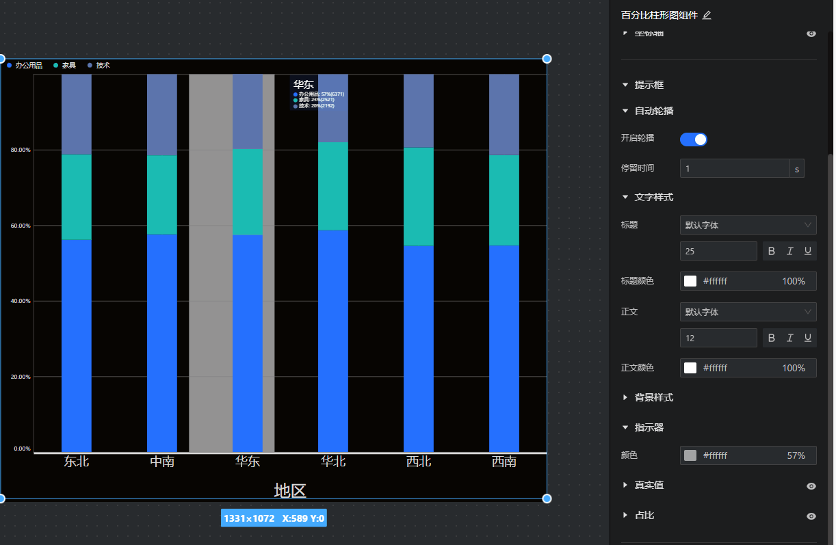This screenshot has width=836, height=545.
Task: Hide the 真实值 section via eye icon
Action: click(x=811, y=486)
